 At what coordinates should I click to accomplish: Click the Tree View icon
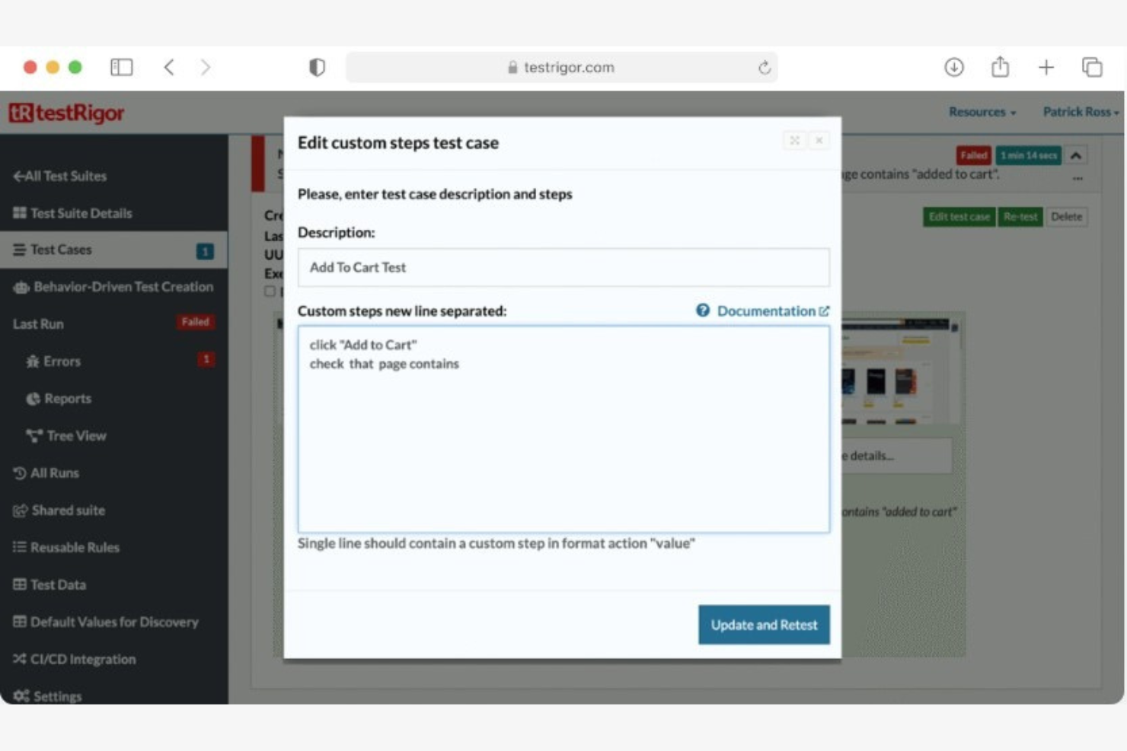coord(33,435)
